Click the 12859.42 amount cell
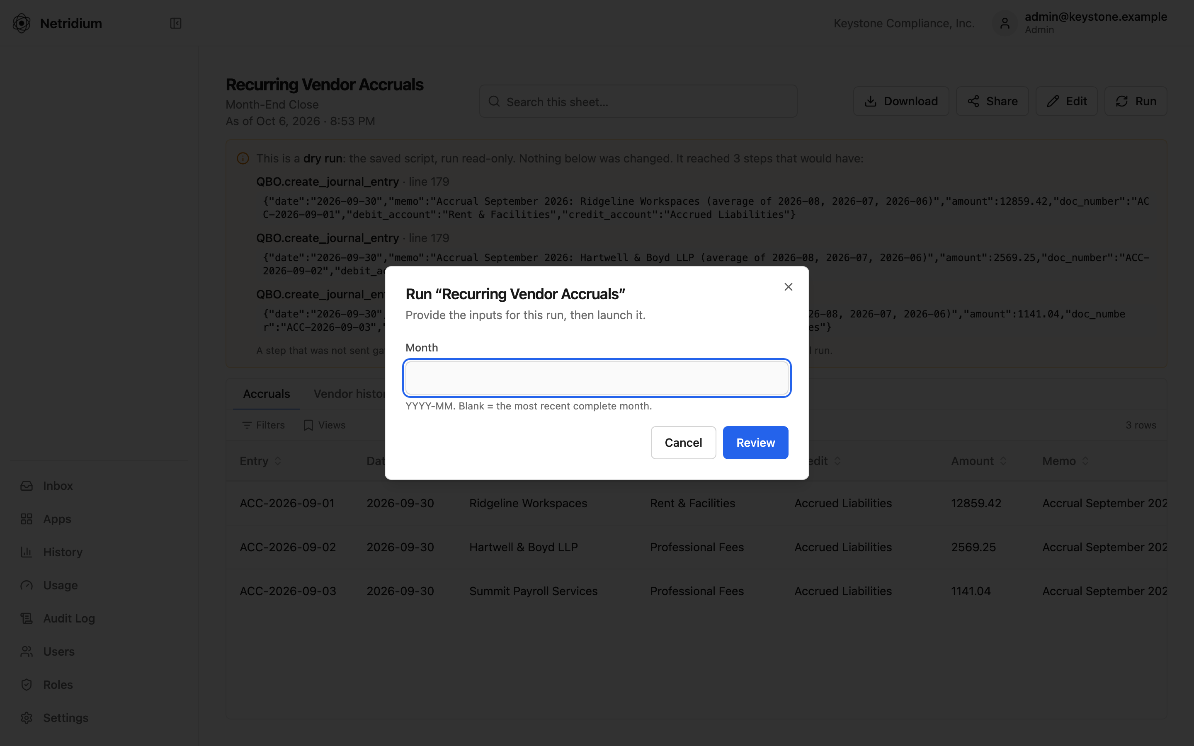This screenshot has height=746, width=1194. pyautogui.click(x=976, y=503)
